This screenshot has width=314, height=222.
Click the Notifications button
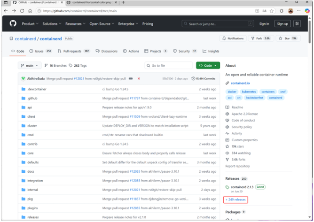(233, 38)
